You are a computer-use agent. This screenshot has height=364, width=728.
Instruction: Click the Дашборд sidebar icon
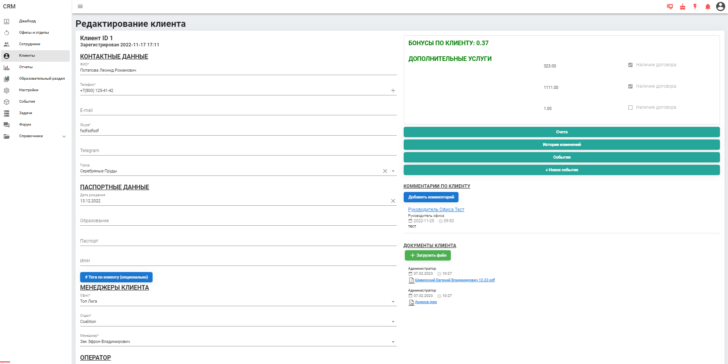7,21
